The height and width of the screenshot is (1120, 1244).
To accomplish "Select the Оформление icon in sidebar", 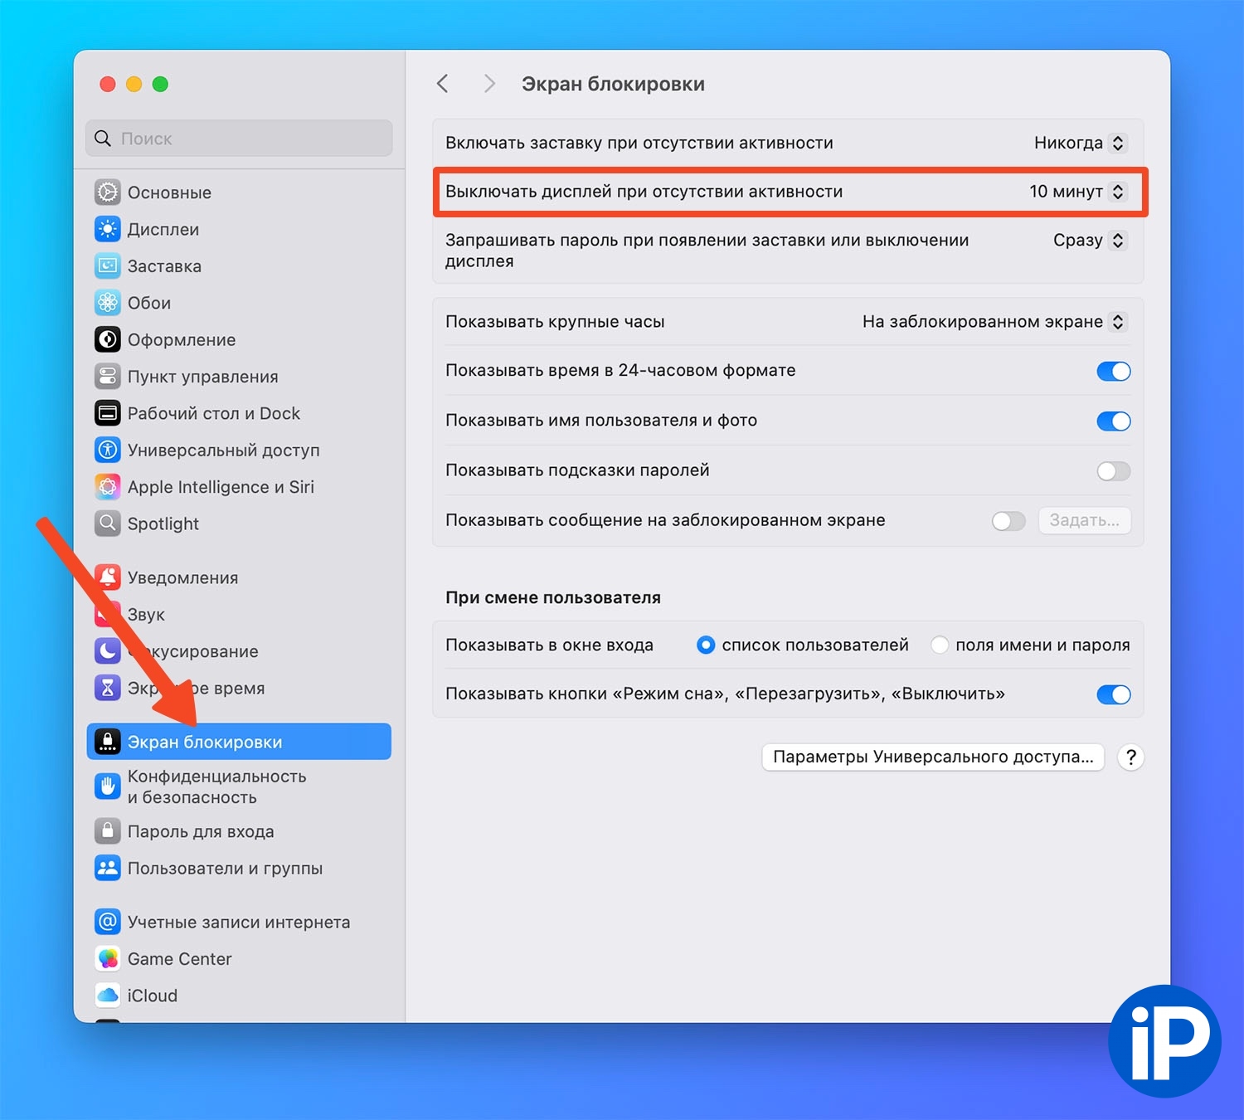I will (x=108, y=339).
